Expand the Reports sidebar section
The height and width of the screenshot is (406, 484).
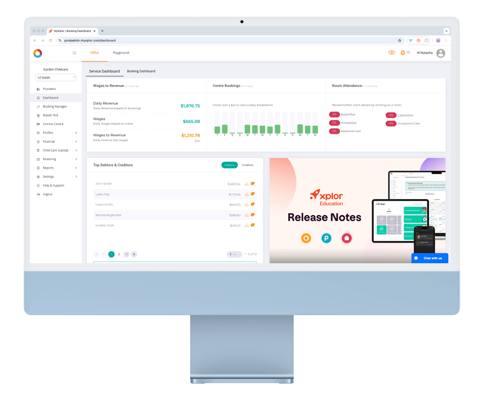click(56, 168)
